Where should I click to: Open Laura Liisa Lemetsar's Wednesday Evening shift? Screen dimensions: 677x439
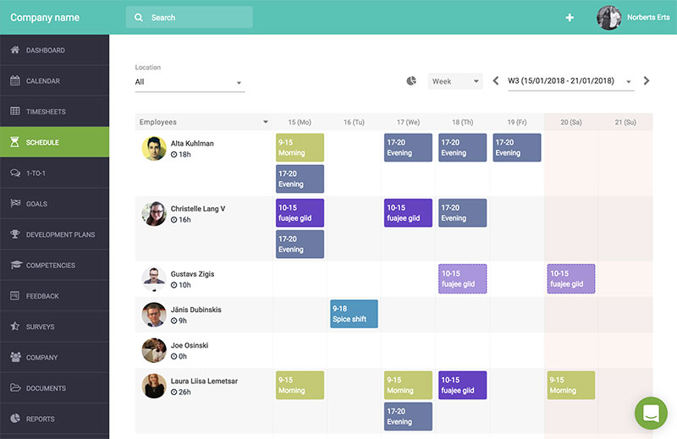pyautogui.click(x=408, y=416)
